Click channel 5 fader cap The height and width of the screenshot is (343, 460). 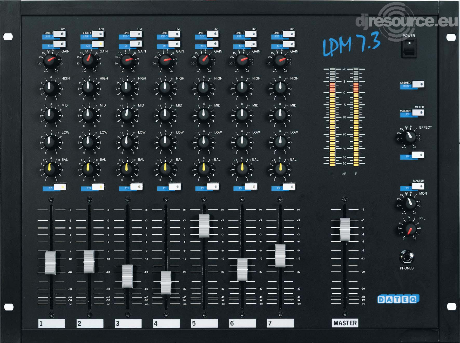[x=204, y=226]
